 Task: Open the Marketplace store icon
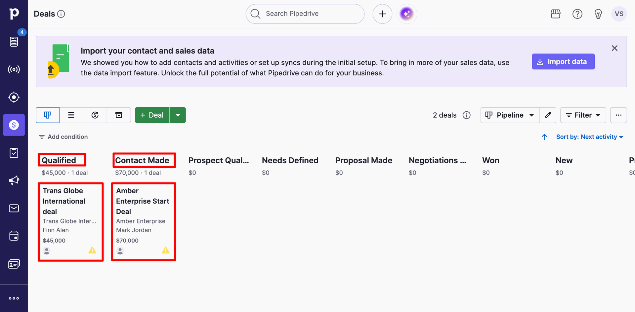(x=556, y=14)
